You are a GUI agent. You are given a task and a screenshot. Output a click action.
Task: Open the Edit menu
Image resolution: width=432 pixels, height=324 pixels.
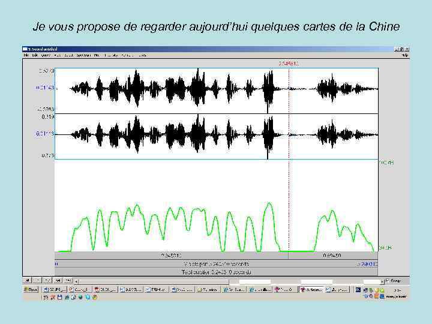(35, 55)
